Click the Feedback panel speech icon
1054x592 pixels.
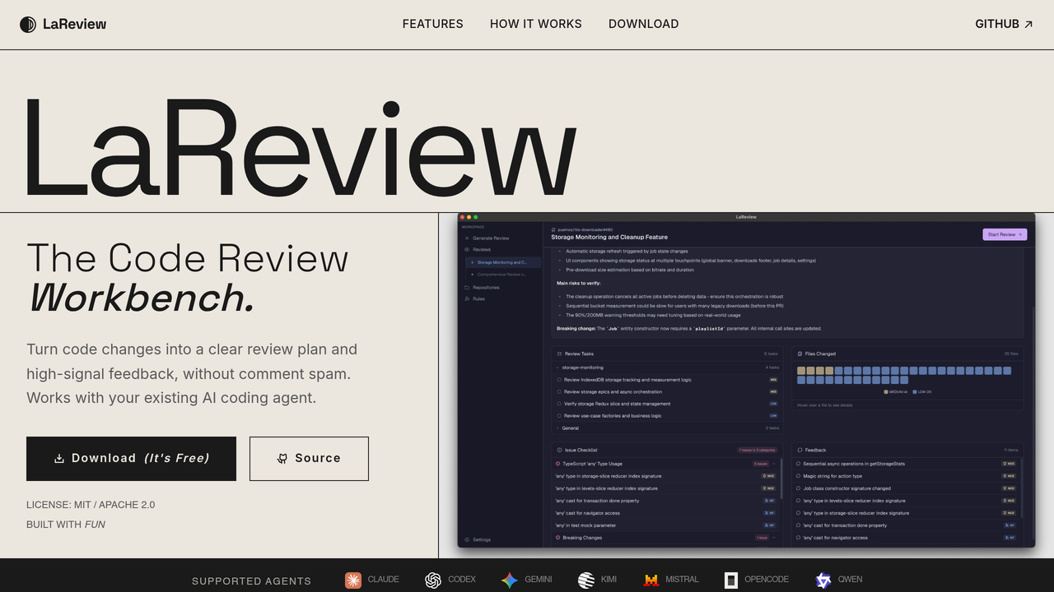click(800, 451)
